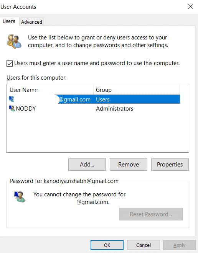Select the NODDY user row
This screenshot has height=253, width=198.
coord(94,108)
